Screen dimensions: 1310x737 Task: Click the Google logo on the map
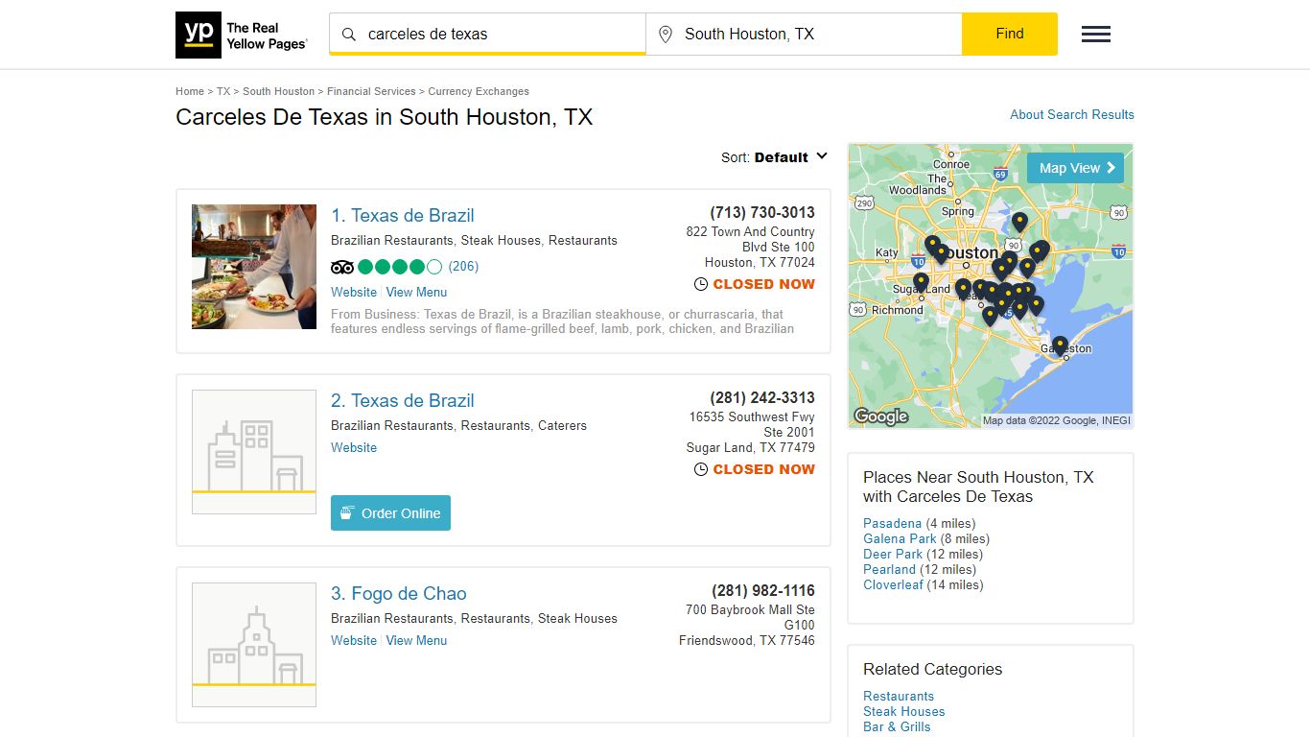881,416
